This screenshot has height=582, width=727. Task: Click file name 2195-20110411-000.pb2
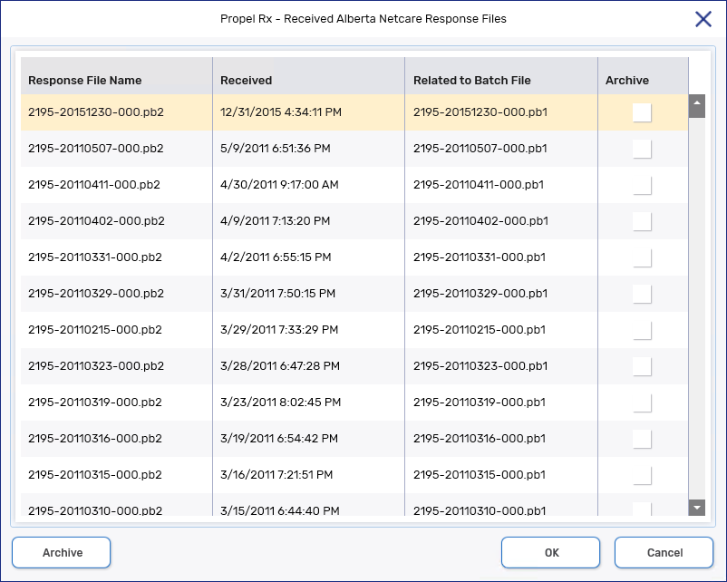[x=94, y=185]
